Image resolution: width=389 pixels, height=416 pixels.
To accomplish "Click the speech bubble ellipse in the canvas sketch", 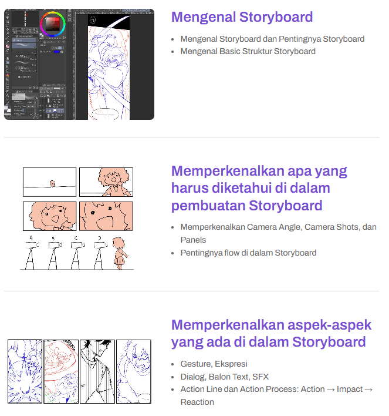I will (105, 114).
